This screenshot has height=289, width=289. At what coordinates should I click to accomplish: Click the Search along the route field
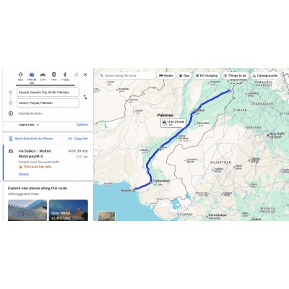pyautogui.click(x=126, y=76)
